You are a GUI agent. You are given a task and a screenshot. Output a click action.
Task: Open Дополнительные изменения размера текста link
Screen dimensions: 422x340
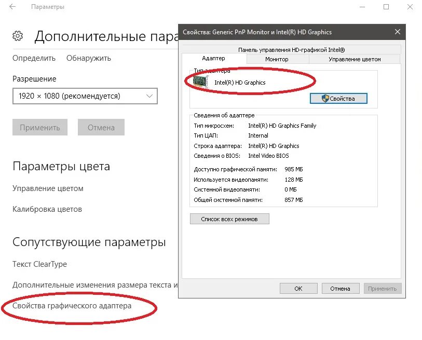(95, 285)
